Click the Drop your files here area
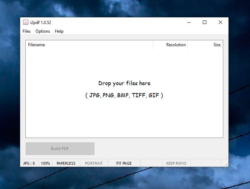The width and height of the screenshot is (250, 189). click(124, 89)
